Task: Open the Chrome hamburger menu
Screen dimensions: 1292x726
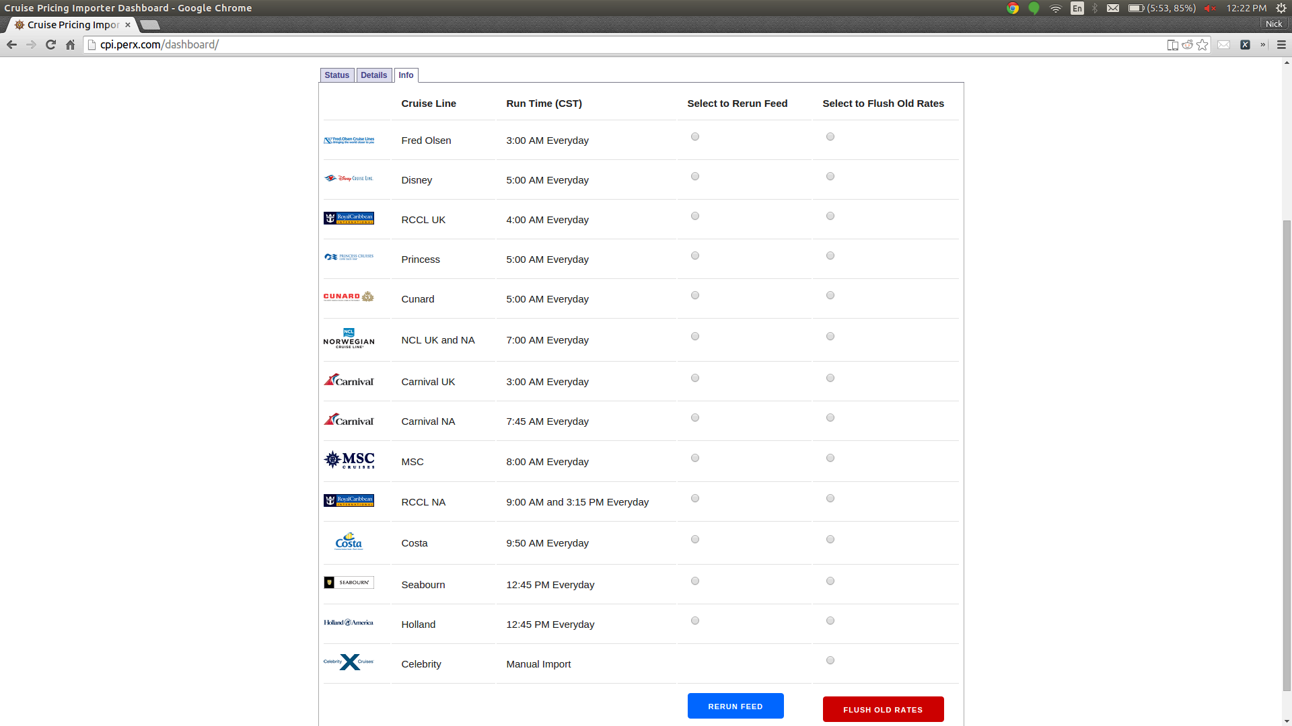Action: 1281,45
